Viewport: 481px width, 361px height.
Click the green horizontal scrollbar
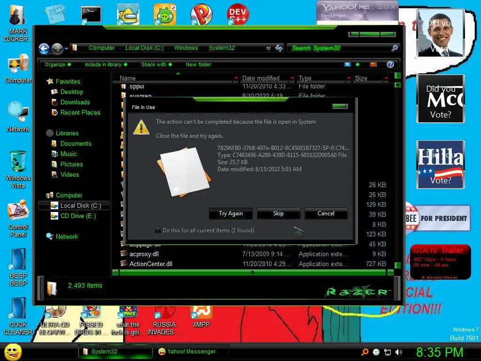coord(252,272)
